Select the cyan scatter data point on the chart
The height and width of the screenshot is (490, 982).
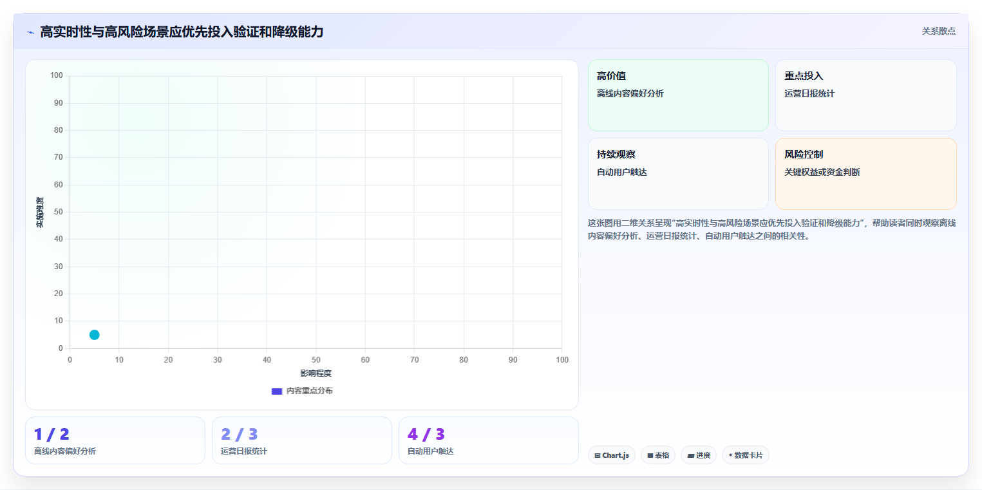(94, 335)
